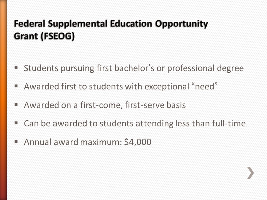Select the 'Federal Supplemental Education Opportunity' title line
The image size is (267, 200).
[x=111, y=24]
